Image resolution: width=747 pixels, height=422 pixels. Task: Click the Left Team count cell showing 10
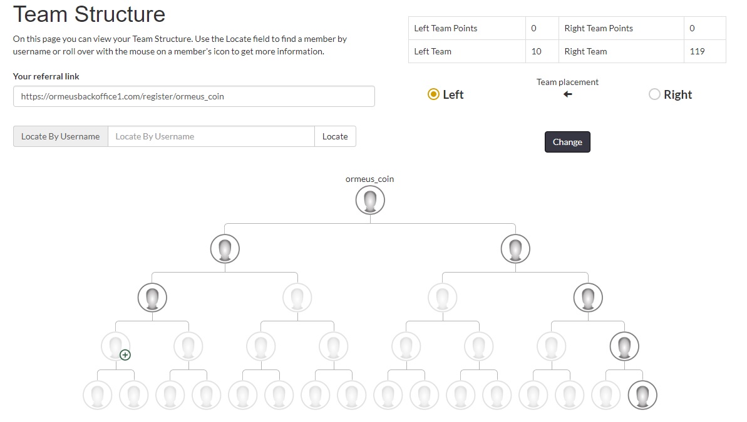(x=542, y=51)
